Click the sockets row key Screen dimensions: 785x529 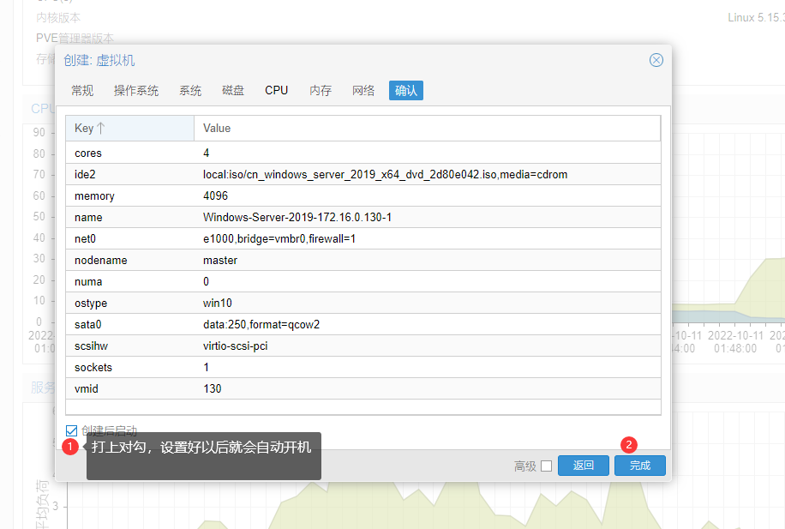coord(93,368)
